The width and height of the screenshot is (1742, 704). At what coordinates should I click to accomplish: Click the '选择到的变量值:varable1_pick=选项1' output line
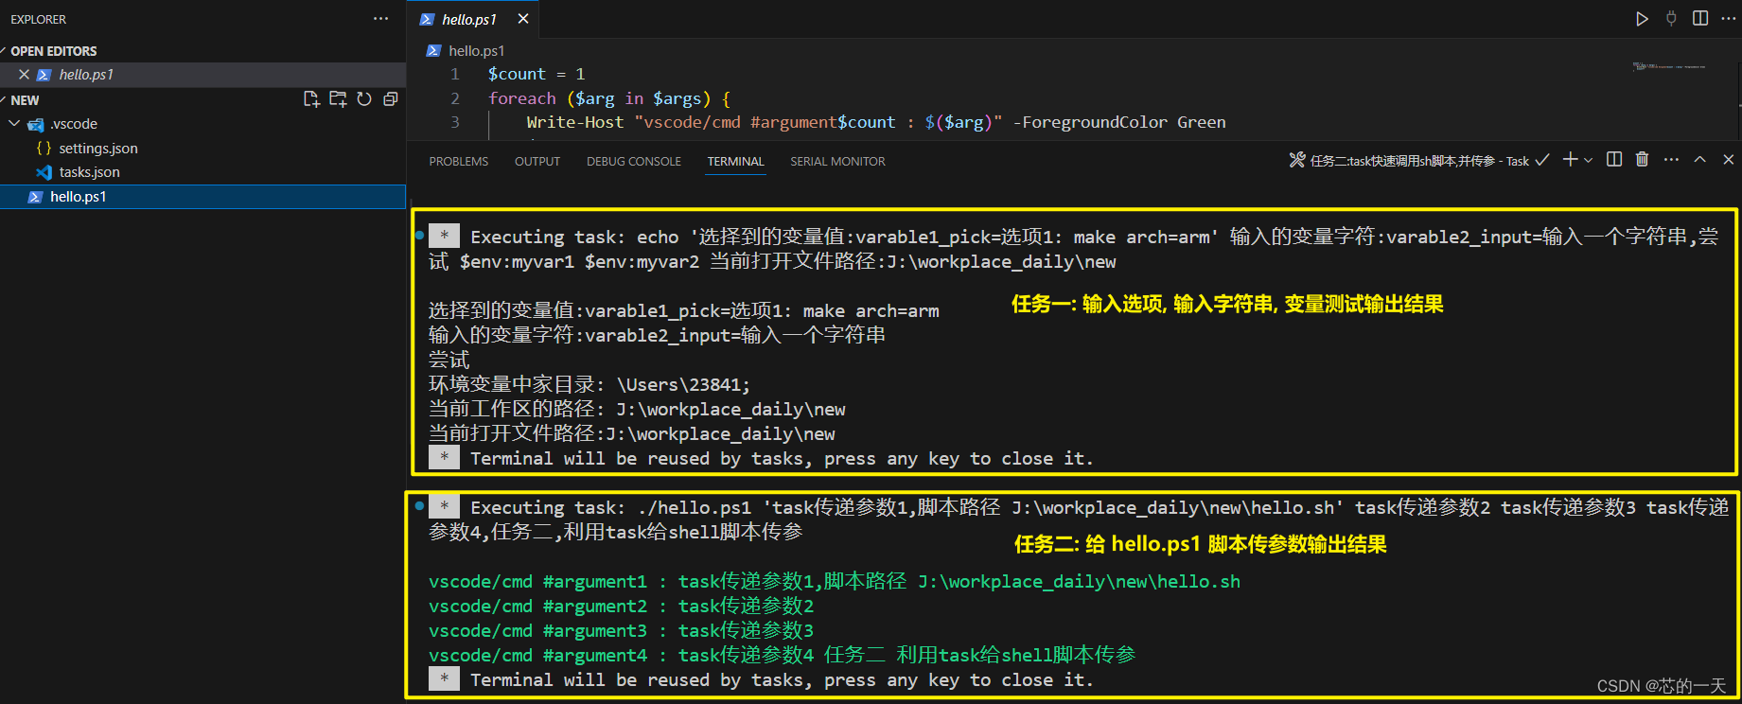683,311
